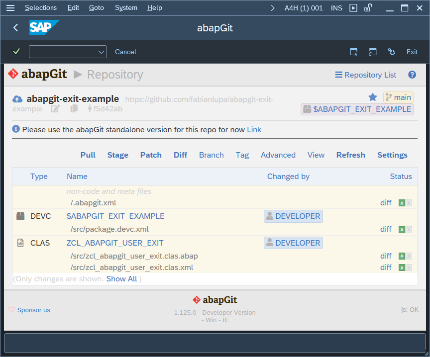Open the System menu
The height and width of the screenshot is (357, 430).
click(126, 8)
